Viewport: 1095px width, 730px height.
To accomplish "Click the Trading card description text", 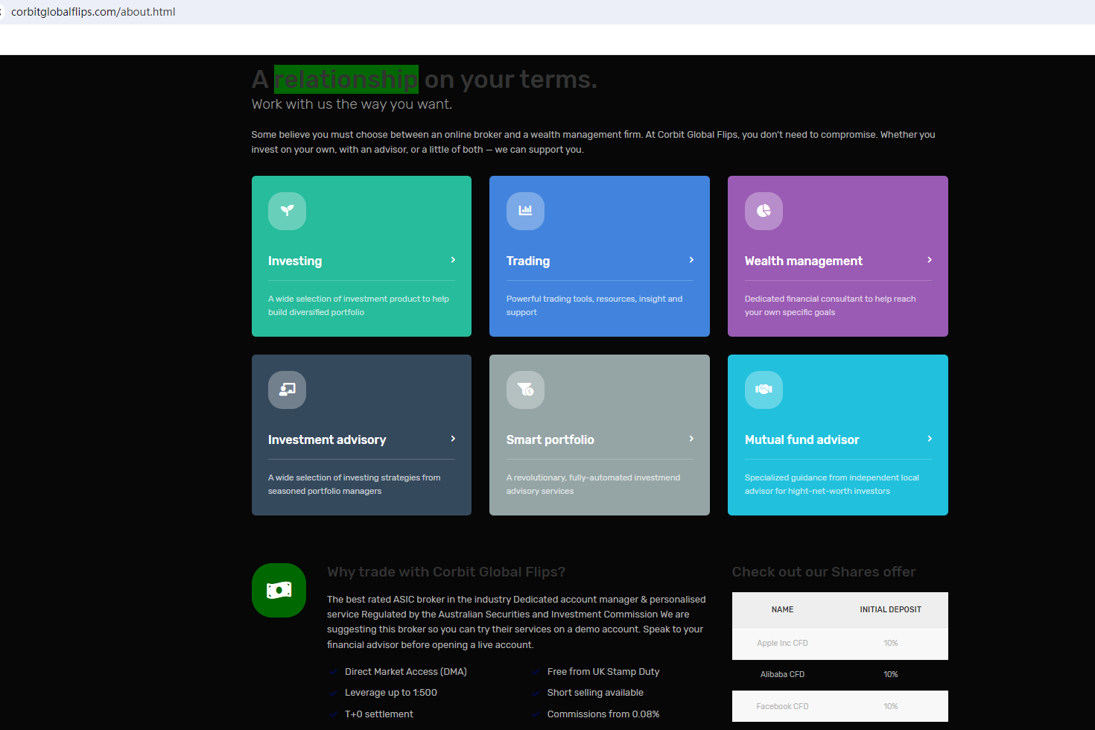I will (x=594, y=305).
